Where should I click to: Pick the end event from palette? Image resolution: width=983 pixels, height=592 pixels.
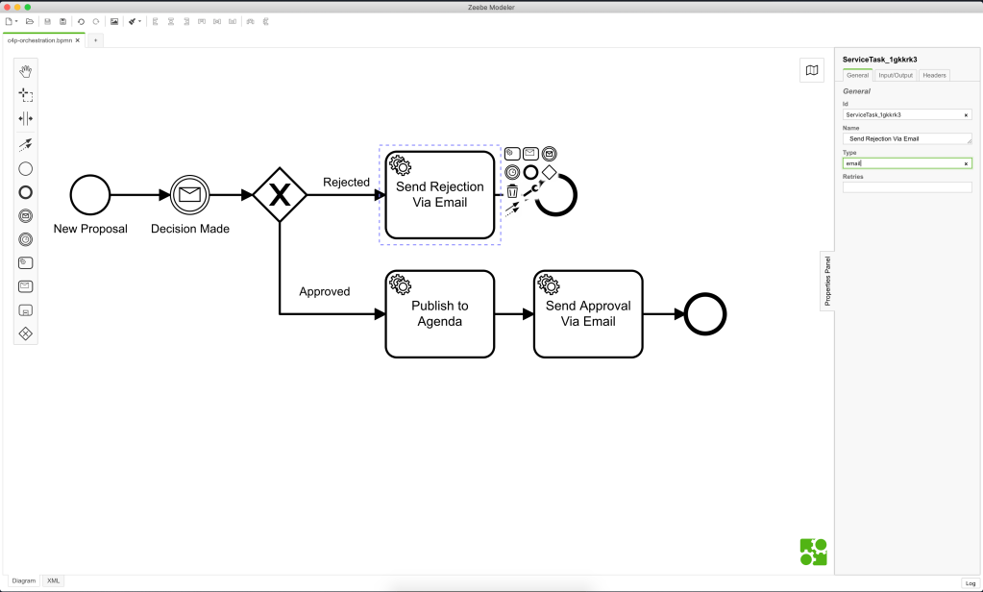(x=25, y=192)
